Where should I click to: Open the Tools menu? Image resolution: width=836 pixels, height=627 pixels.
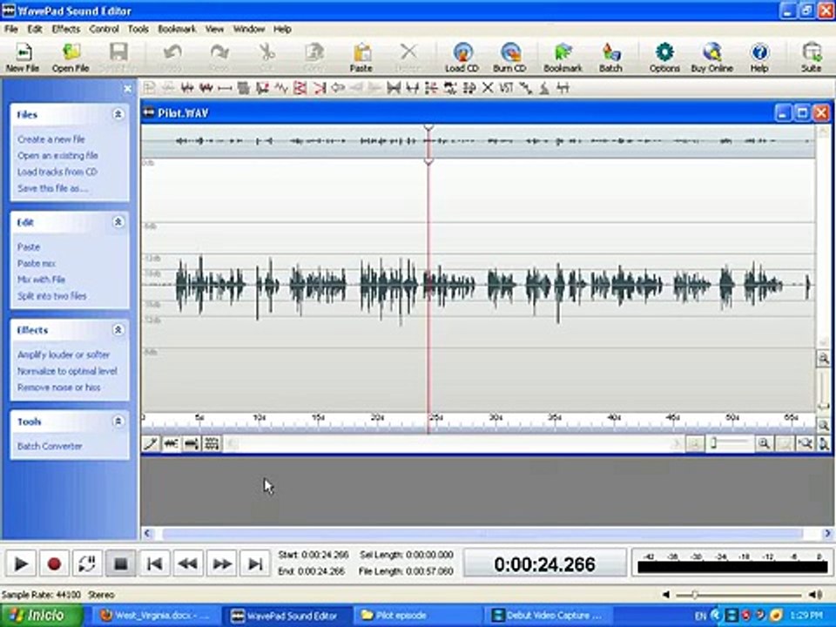point(138,29)
